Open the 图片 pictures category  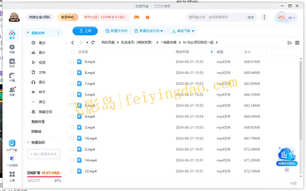point(38,52)
